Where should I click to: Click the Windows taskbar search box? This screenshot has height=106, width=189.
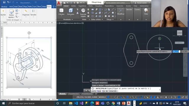tap(31, 103)
